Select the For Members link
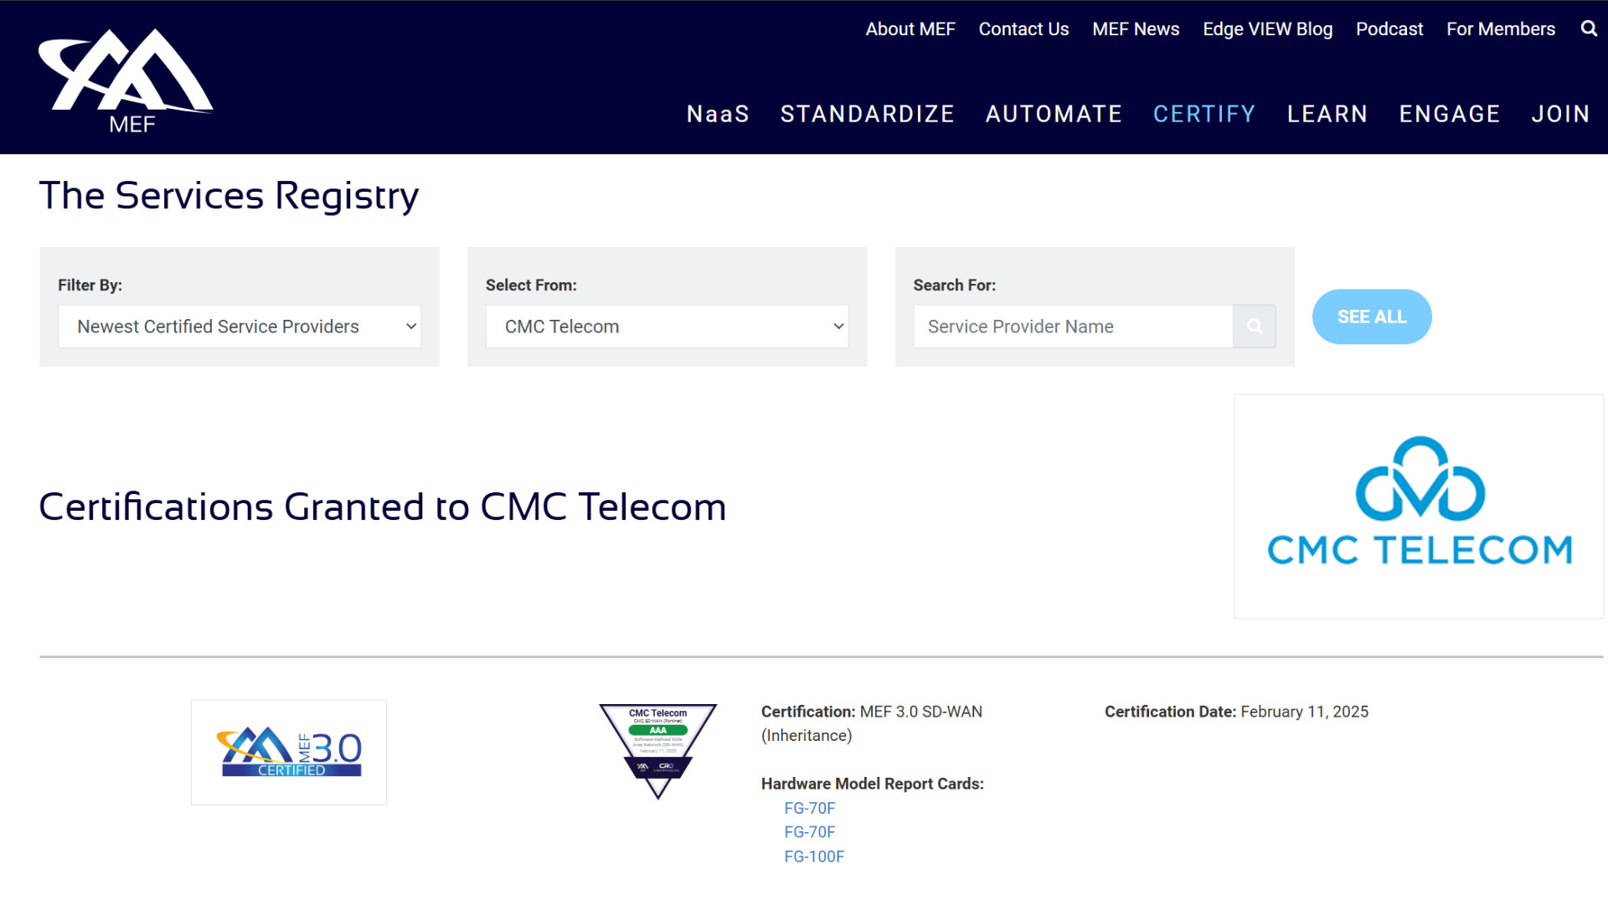Image resolution: width=1608 pixels, height=905 pixels. [x=1500, y=28]
